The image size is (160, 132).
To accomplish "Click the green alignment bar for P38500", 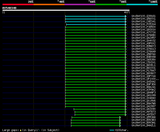I will click(95, 27).
